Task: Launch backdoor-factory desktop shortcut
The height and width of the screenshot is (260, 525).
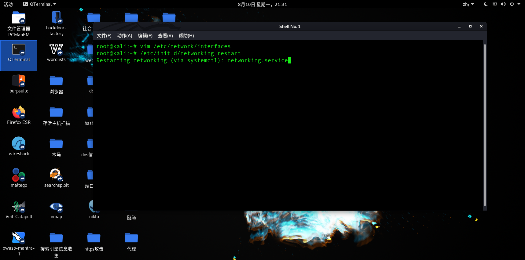Action: click(56, 24)
